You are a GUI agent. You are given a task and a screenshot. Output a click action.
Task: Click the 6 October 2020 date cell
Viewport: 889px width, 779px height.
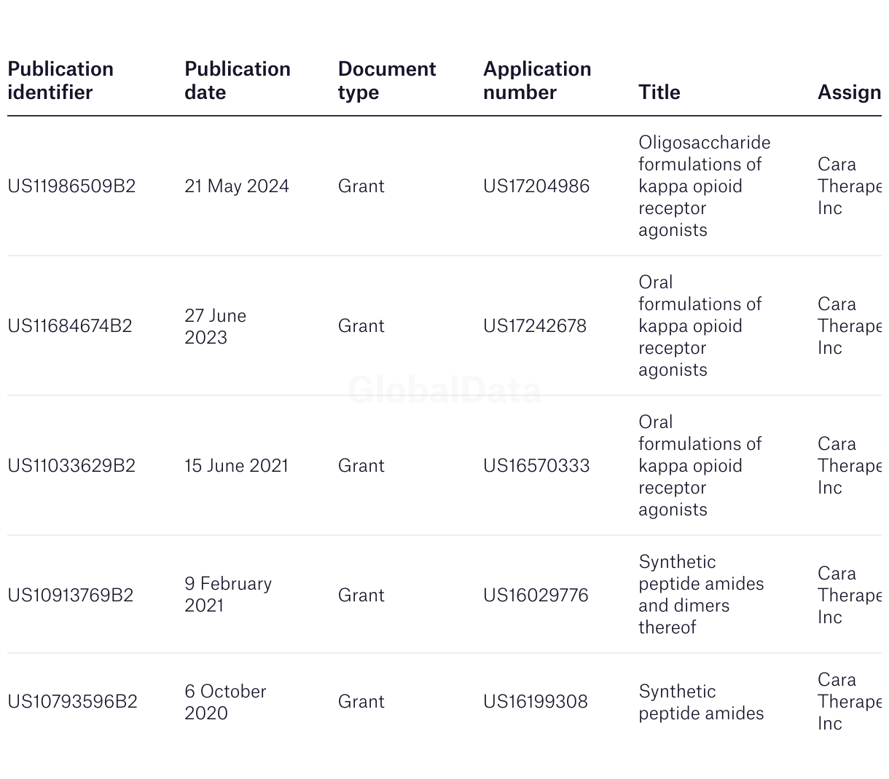coord(225,702)
